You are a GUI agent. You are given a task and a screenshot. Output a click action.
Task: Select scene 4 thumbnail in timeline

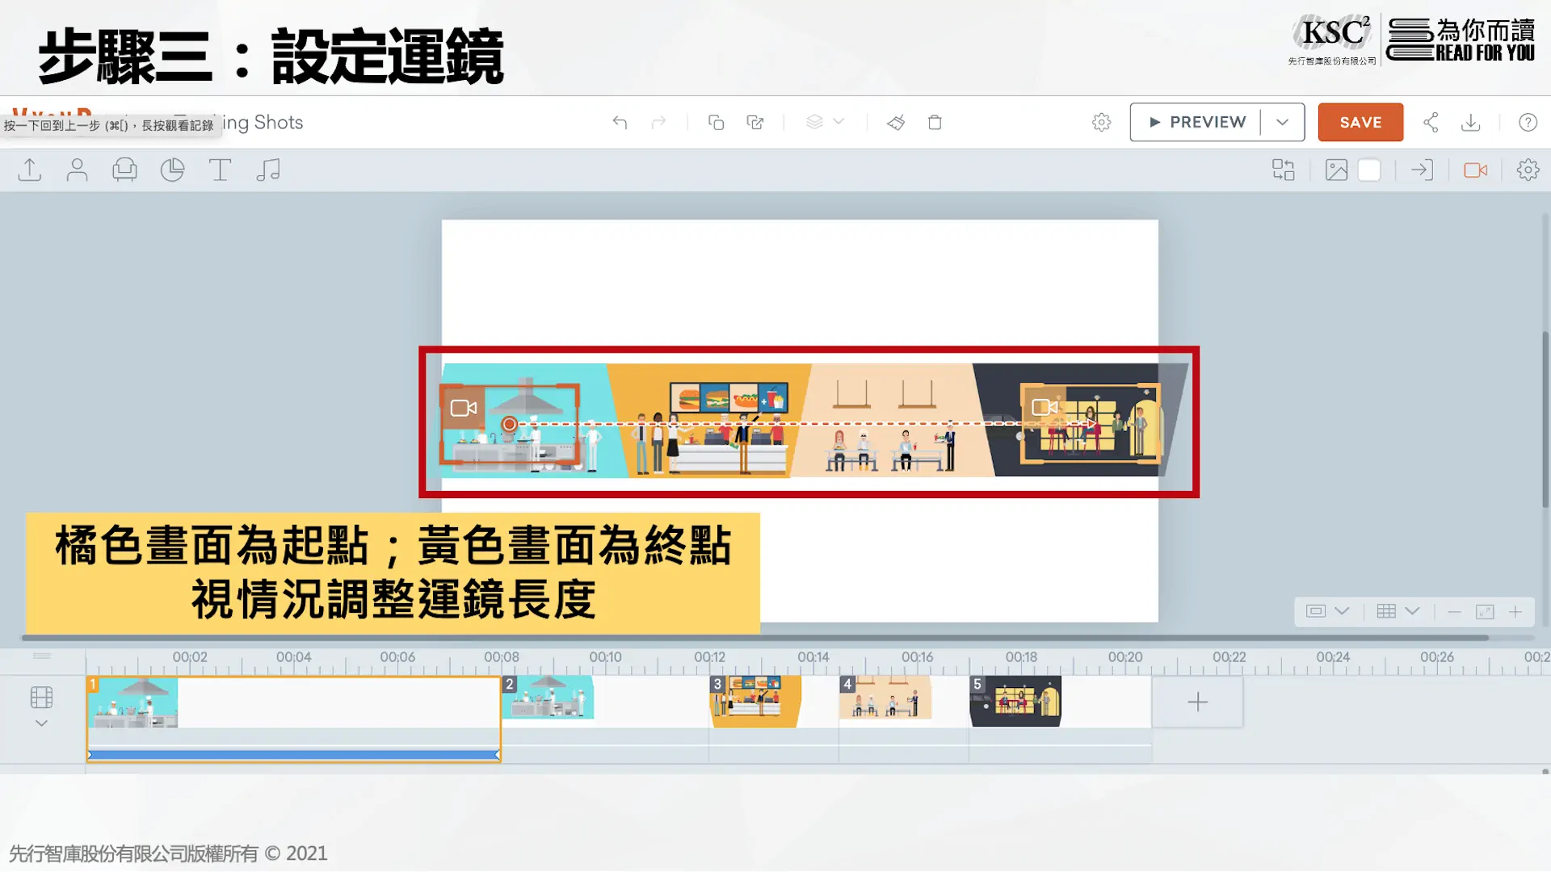coord(885,698)
